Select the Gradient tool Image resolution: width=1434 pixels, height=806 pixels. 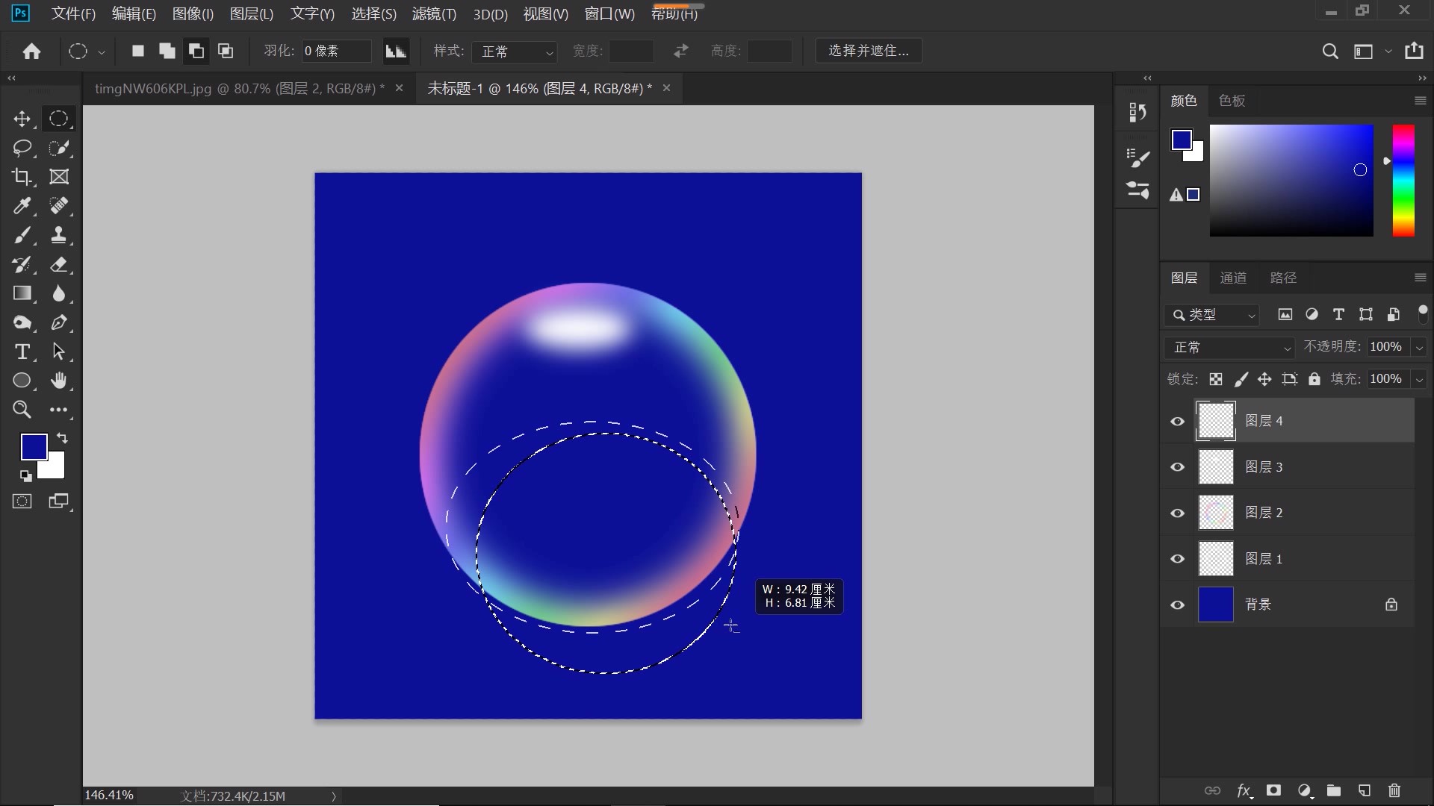click(x=22, y=293)
